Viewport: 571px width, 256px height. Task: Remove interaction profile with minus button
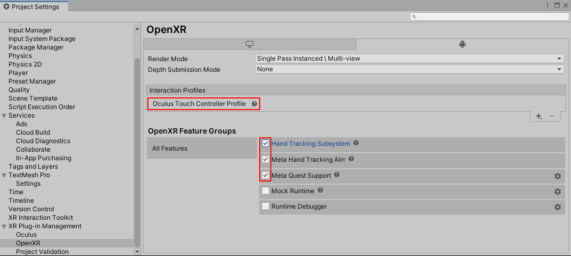(551, 116)
